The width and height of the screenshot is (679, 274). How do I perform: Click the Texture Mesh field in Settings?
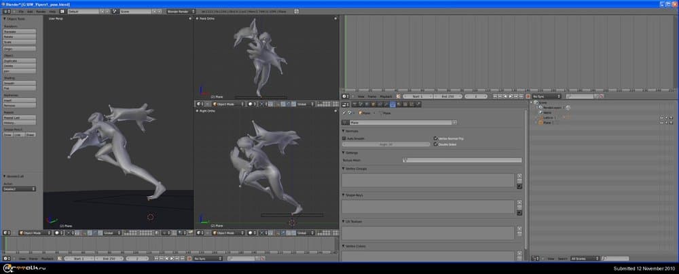462,160
